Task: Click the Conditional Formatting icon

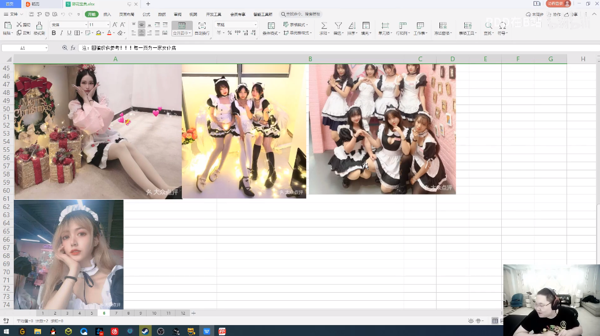Action: point(271,25)
